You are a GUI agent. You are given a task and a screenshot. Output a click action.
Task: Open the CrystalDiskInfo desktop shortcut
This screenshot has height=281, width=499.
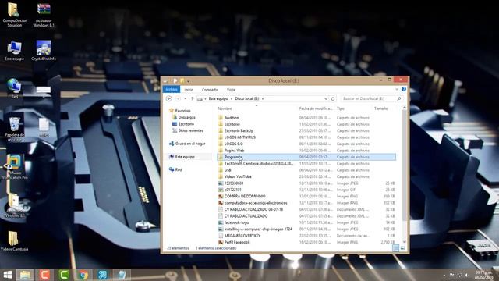pos(44,50)
